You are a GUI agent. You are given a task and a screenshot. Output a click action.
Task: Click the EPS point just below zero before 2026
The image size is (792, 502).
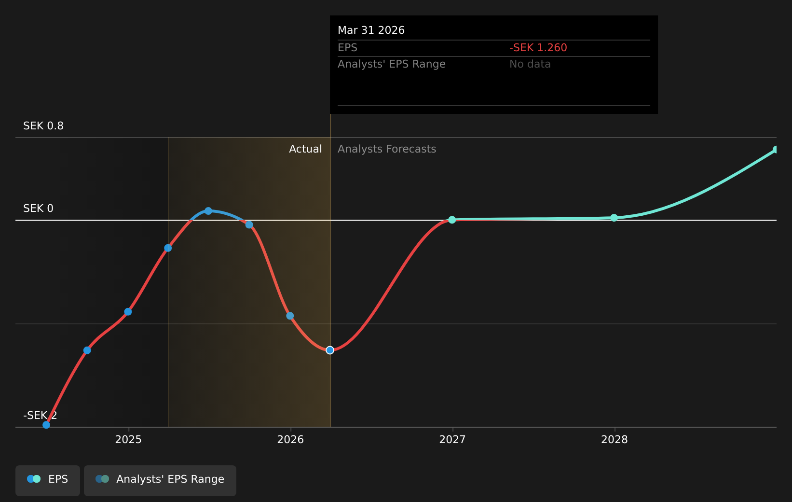coord(249,224)
